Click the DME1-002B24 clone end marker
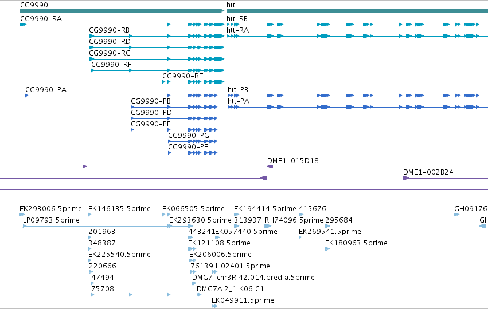 (405, 178)
